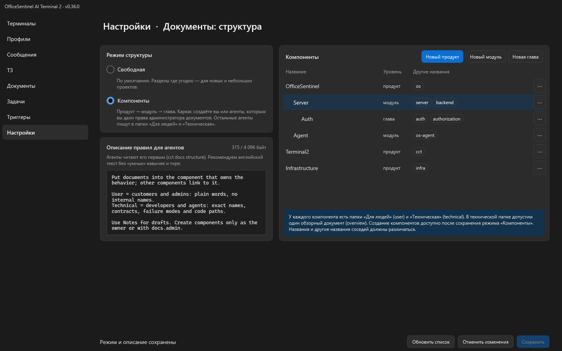The height and width of the screenshot is (351, 562).
Task: Open more options for Terminal2 row
Action: click(539, 152)
